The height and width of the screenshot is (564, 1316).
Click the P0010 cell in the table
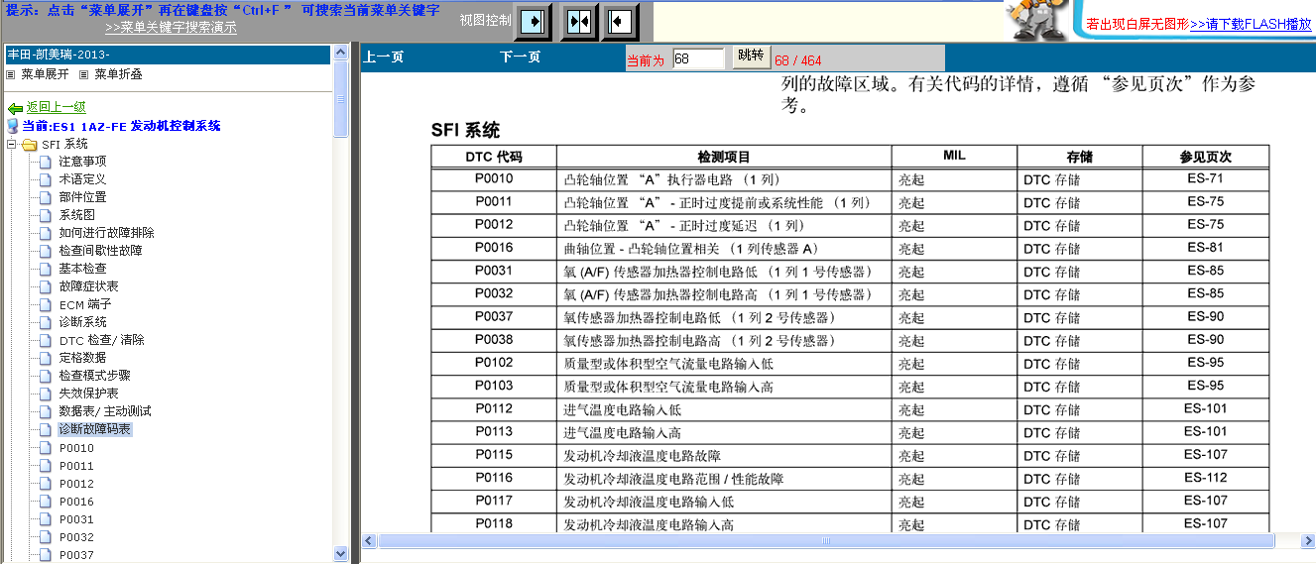[x=494, y=179]
